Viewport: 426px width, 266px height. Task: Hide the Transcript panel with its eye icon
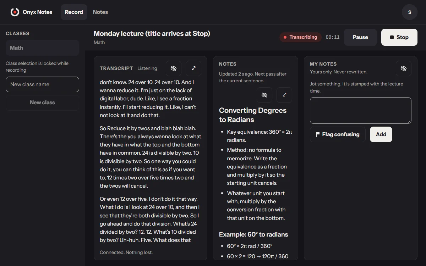[x=174, y=68]
